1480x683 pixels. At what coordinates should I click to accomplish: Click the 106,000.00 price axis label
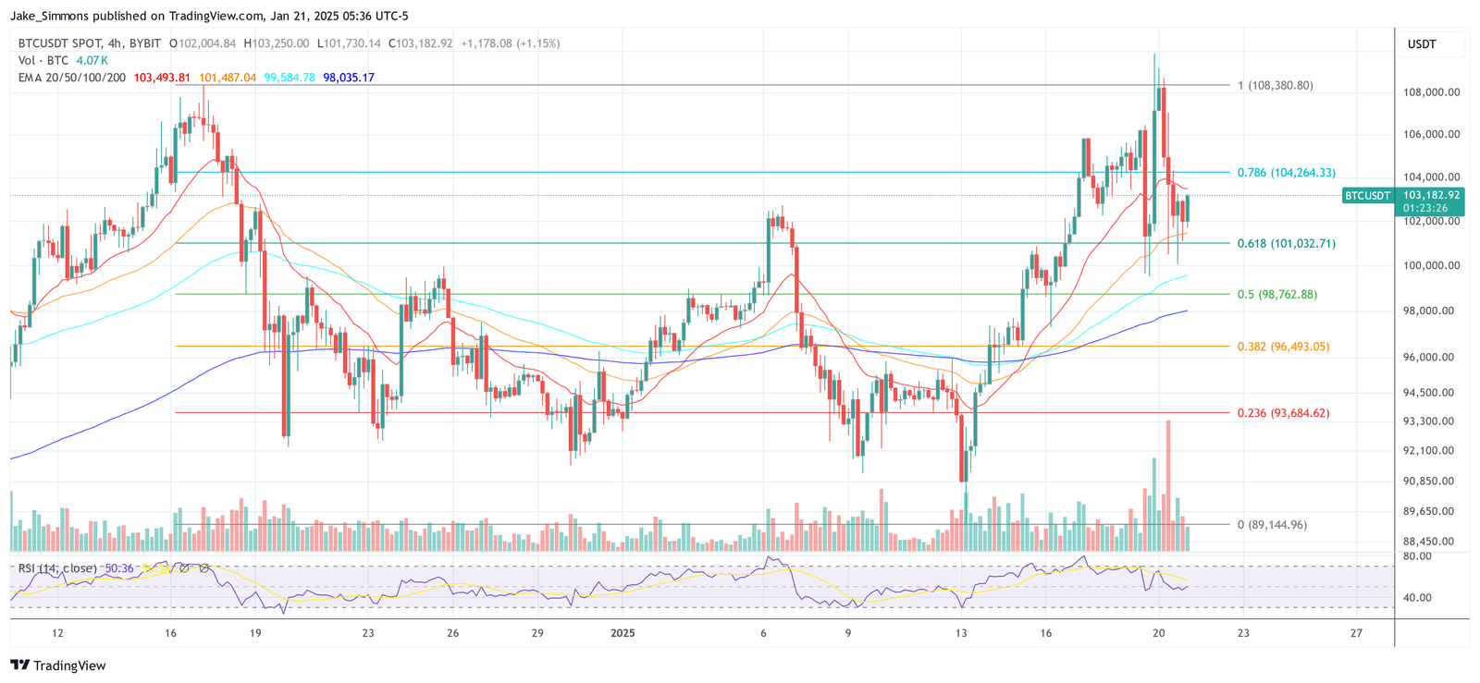[1432, 134]
